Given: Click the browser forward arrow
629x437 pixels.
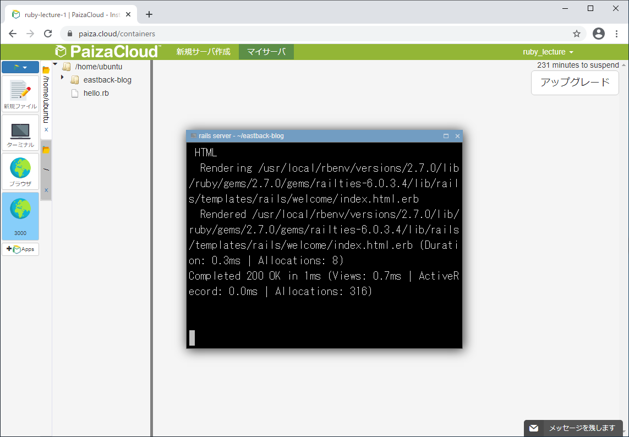Looking at the screenshot, I should pyautogui.click(x=30, y=34).
